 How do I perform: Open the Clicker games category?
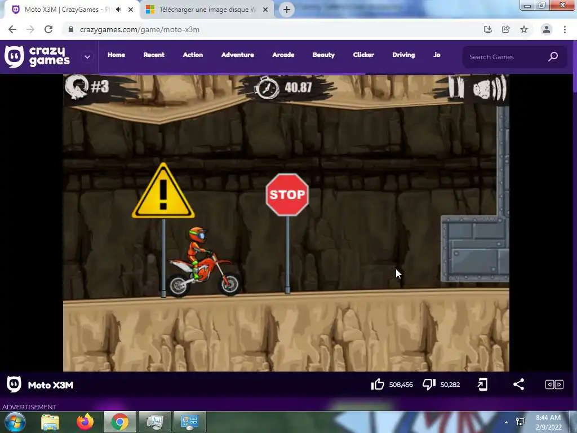363,55
